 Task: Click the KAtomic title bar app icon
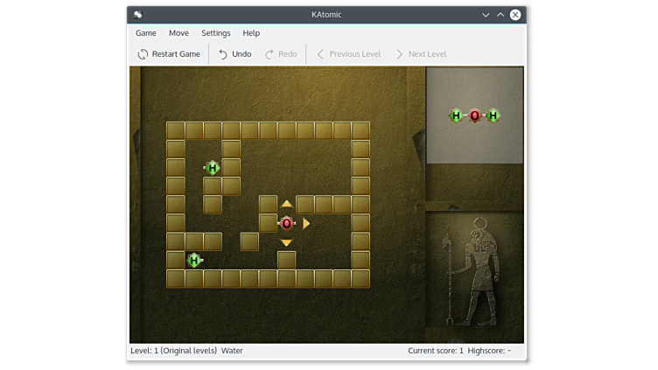coord(138,15)
